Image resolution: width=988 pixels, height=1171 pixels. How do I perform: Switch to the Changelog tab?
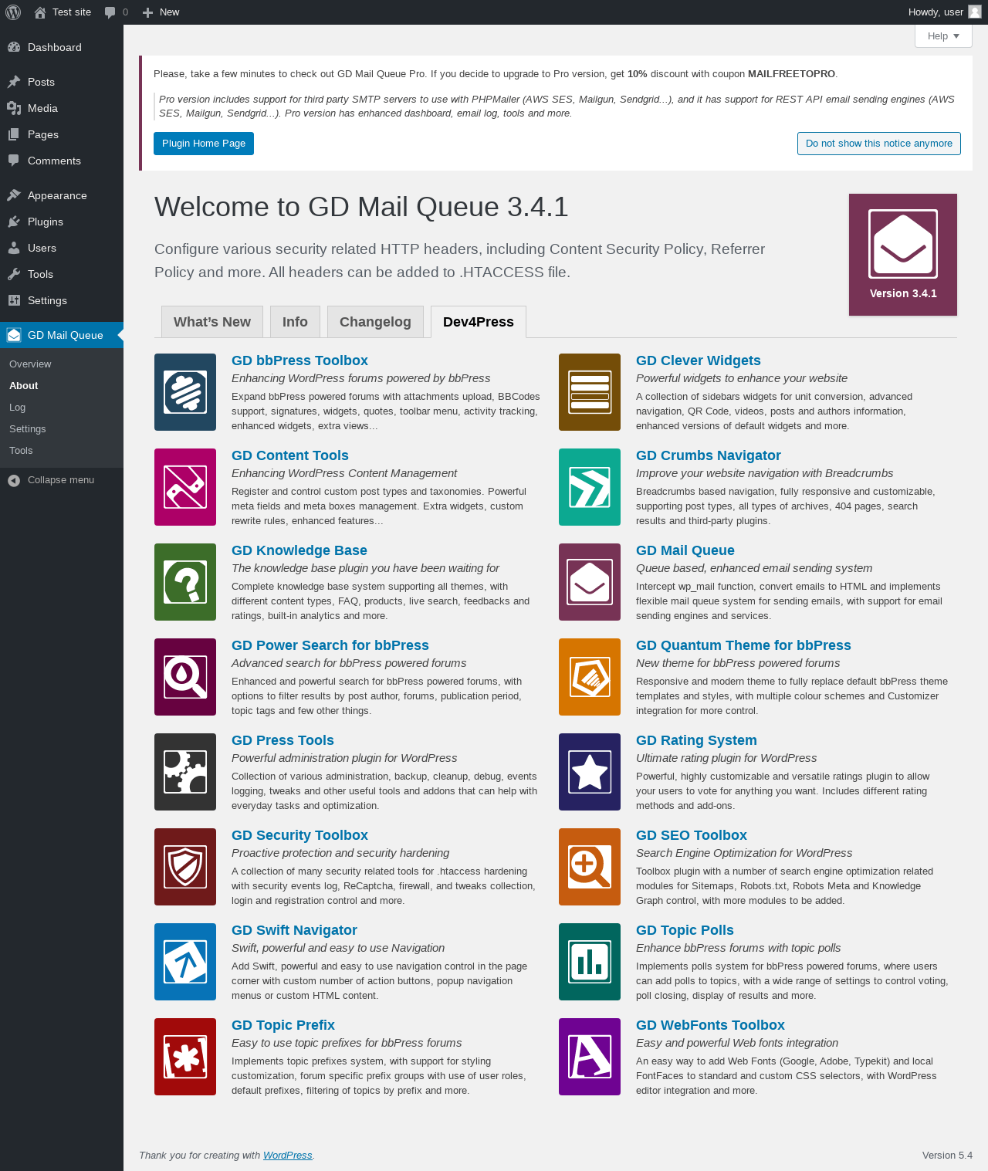point(375,322)
